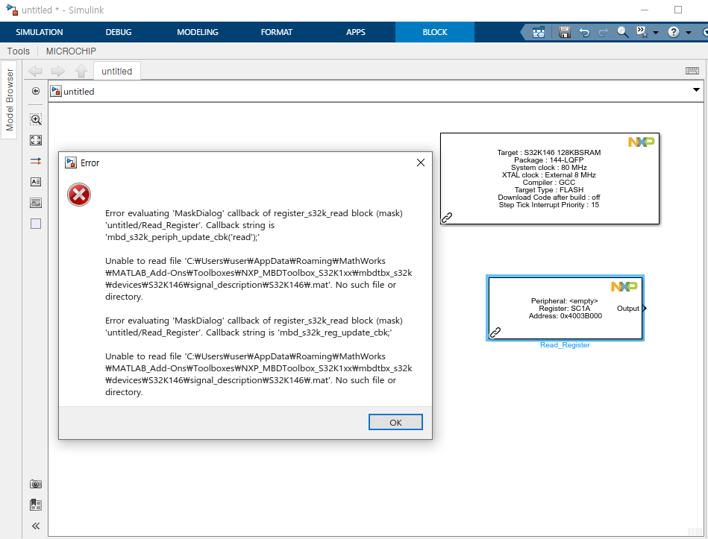708x539 pixels.
Task: Take a screenshot with the camera icon
Action: 36,484
